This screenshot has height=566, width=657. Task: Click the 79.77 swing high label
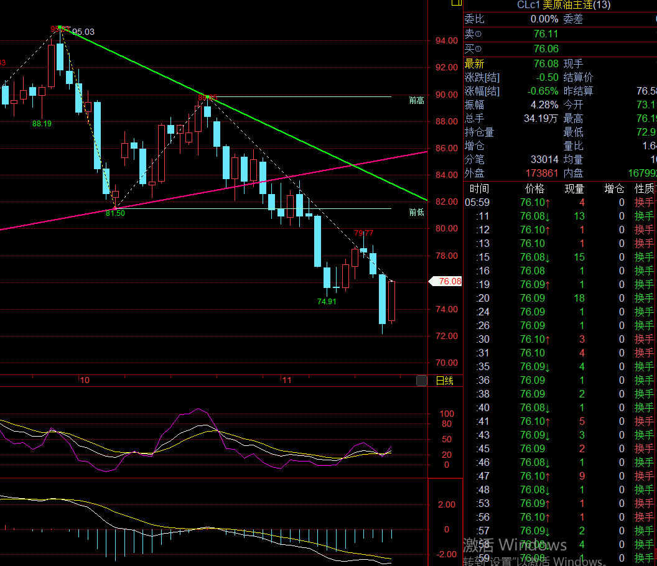(364, 233)
